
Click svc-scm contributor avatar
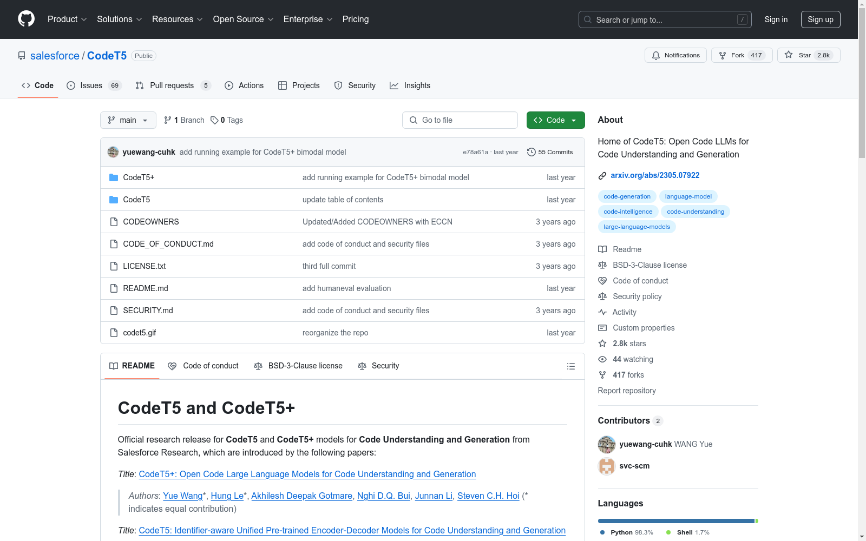pyautogui.click(x=607, y=466)
